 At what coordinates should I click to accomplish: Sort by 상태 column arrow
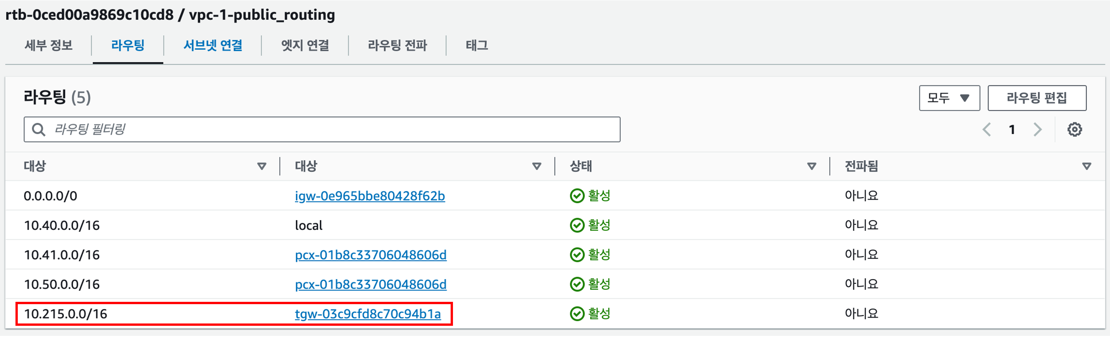(811, 166)
